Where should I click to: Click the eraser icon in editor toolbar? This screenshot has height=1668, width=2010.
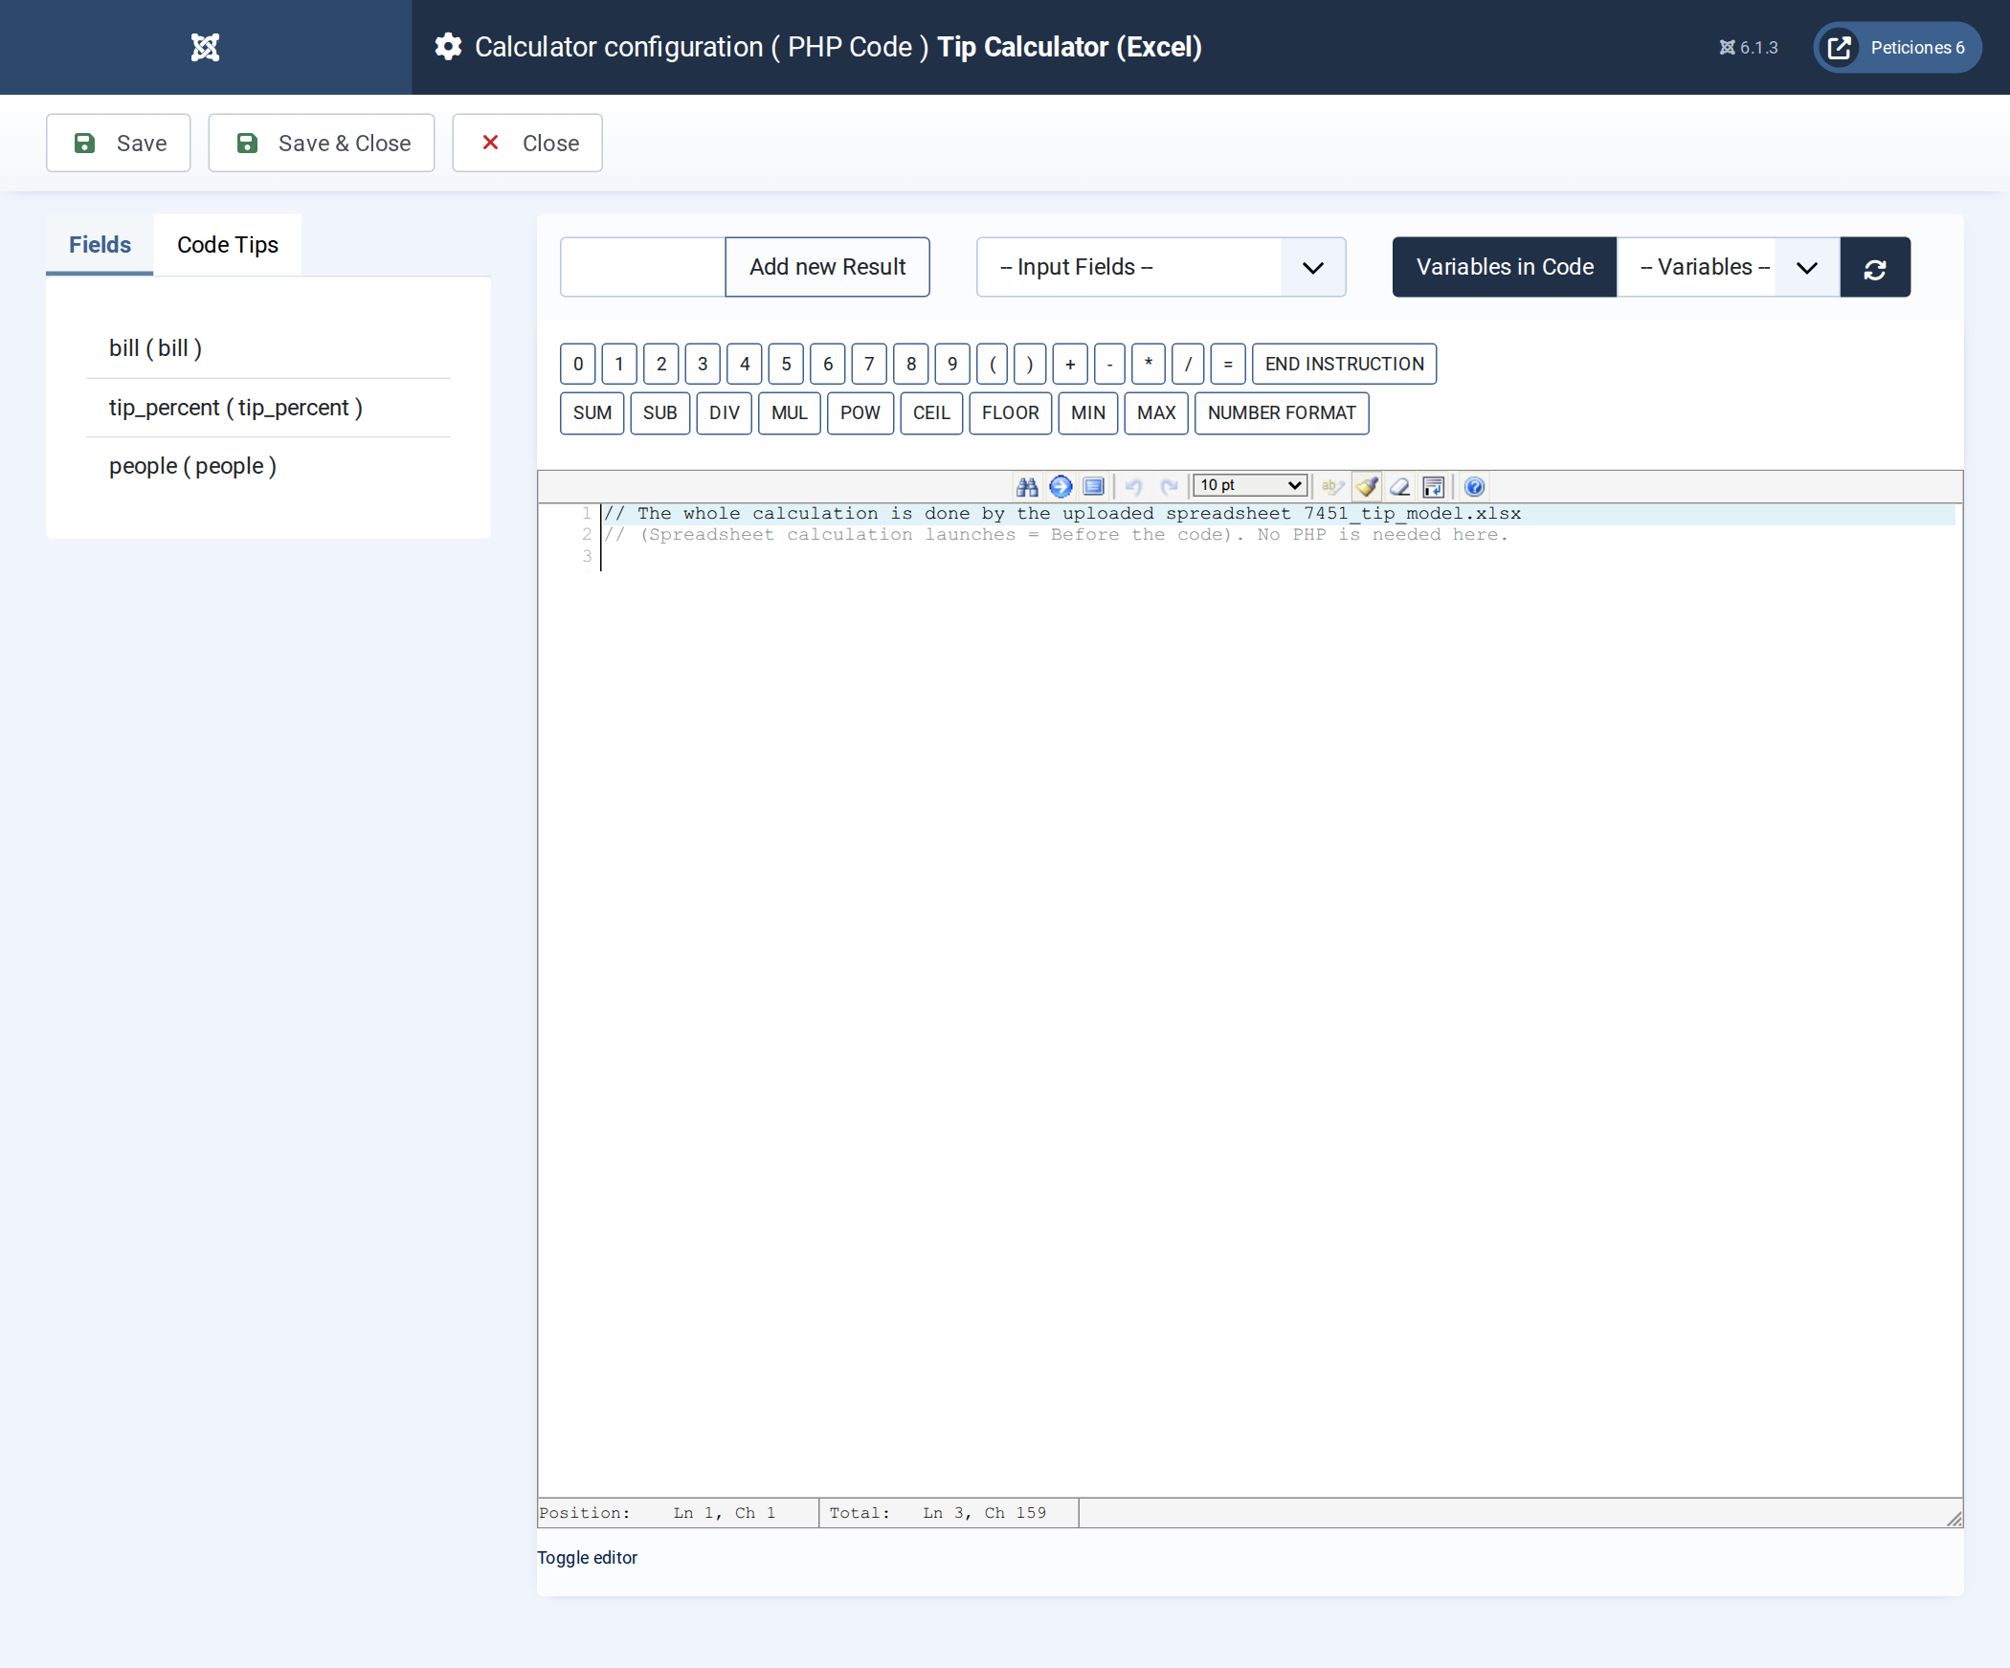(1400, 486)
